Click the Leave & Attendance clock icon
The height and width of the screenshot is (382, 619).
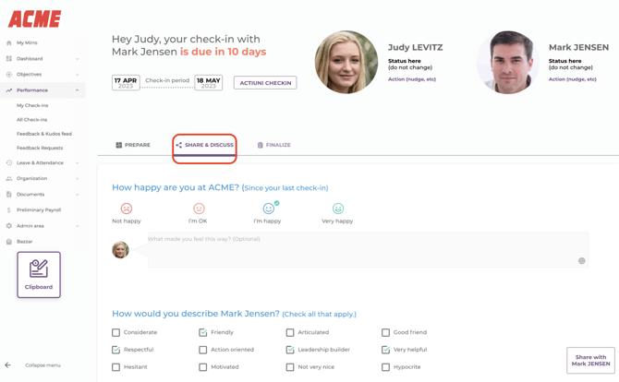point(8,162)
